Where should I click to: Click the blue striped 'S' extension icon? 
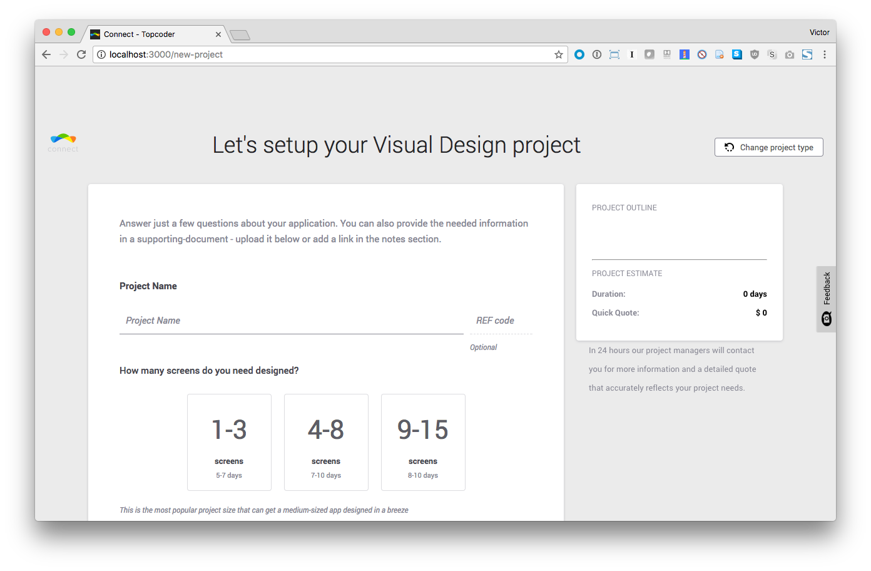pyautogui.click(x=807, y=54)
